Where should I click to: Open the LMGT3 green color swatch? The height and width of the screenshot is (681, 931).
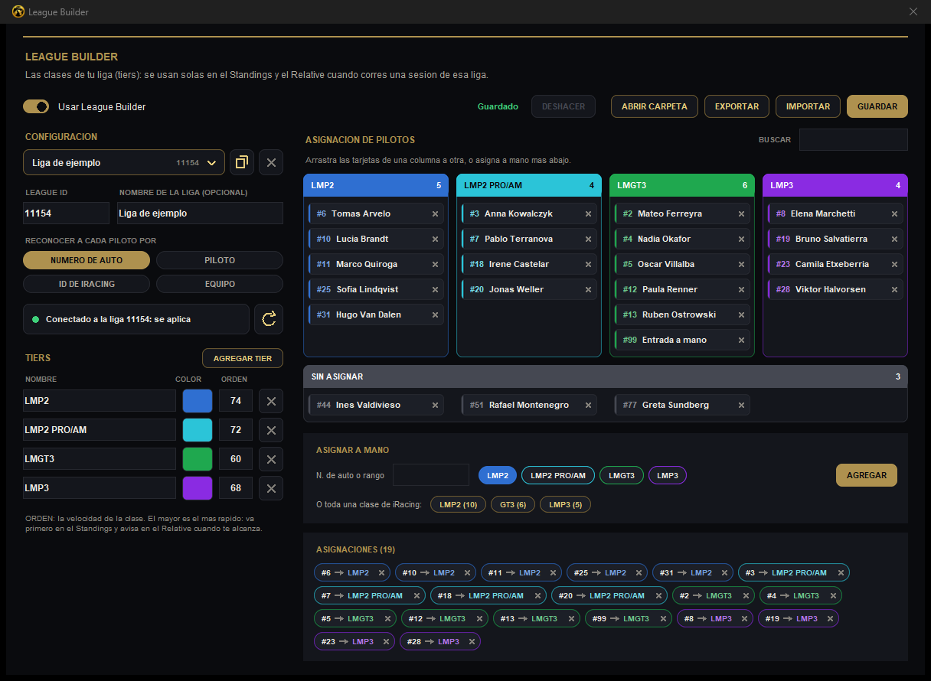coord(198,459)
